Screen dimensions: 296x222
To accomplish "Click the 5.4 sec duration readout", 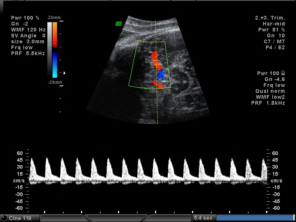I will click(x=203, y=218).
